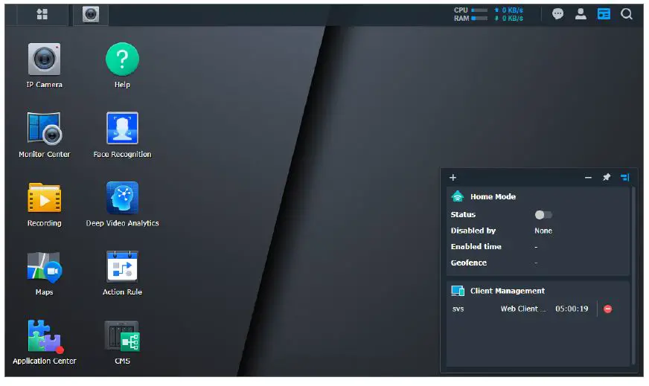Click the 'Disabled by' label

[x=473, y=231]
